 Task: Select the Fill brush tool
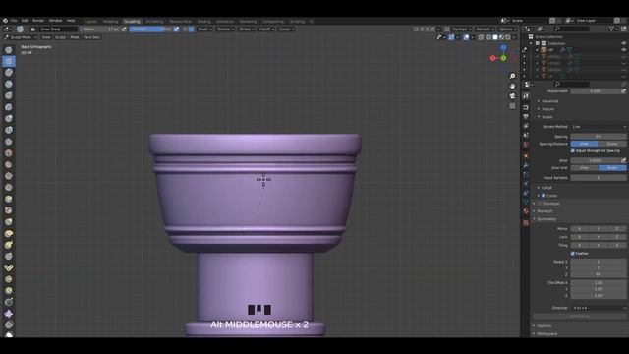coord(9,176)
